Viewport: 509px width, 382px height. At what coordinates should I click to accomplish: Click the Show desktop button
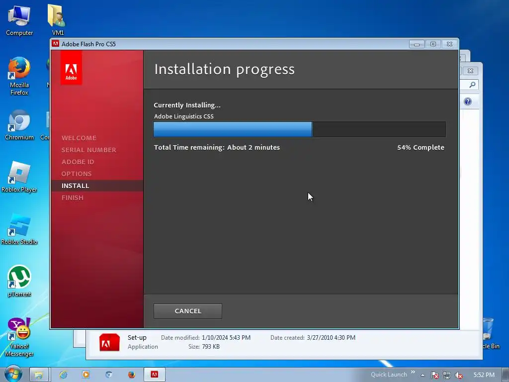(506, 375)
